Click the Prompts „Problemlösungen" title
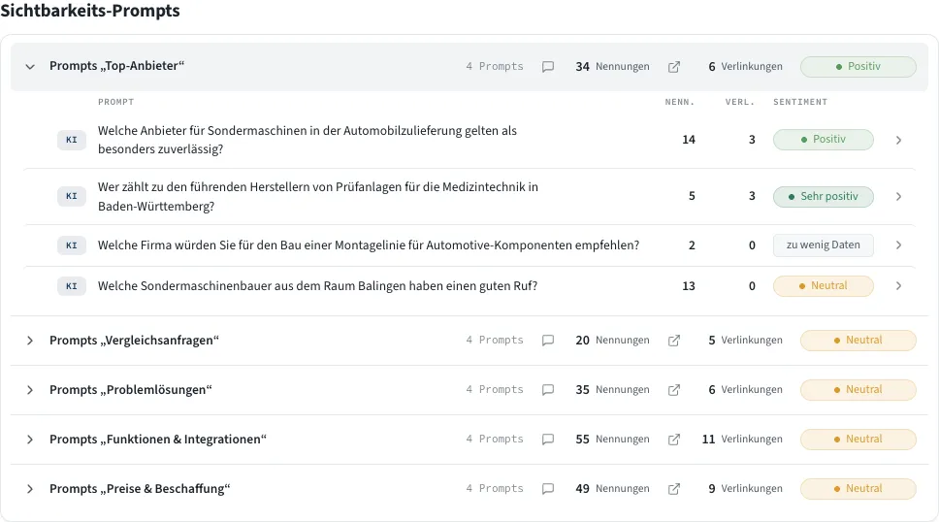 pos(131,390)
